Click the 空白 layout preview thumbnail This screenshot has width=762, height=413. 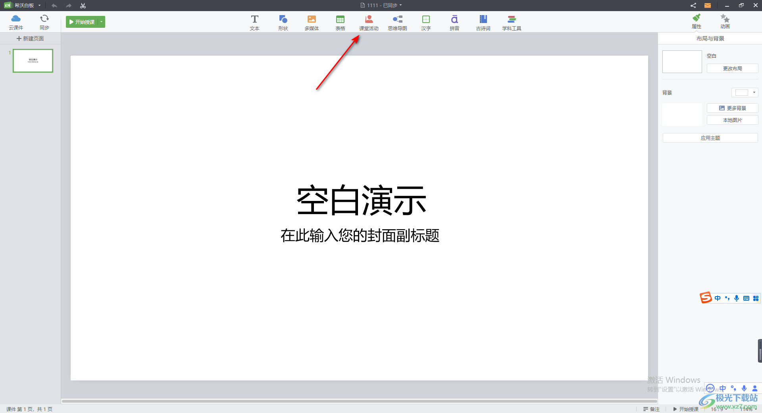[682, 62]
